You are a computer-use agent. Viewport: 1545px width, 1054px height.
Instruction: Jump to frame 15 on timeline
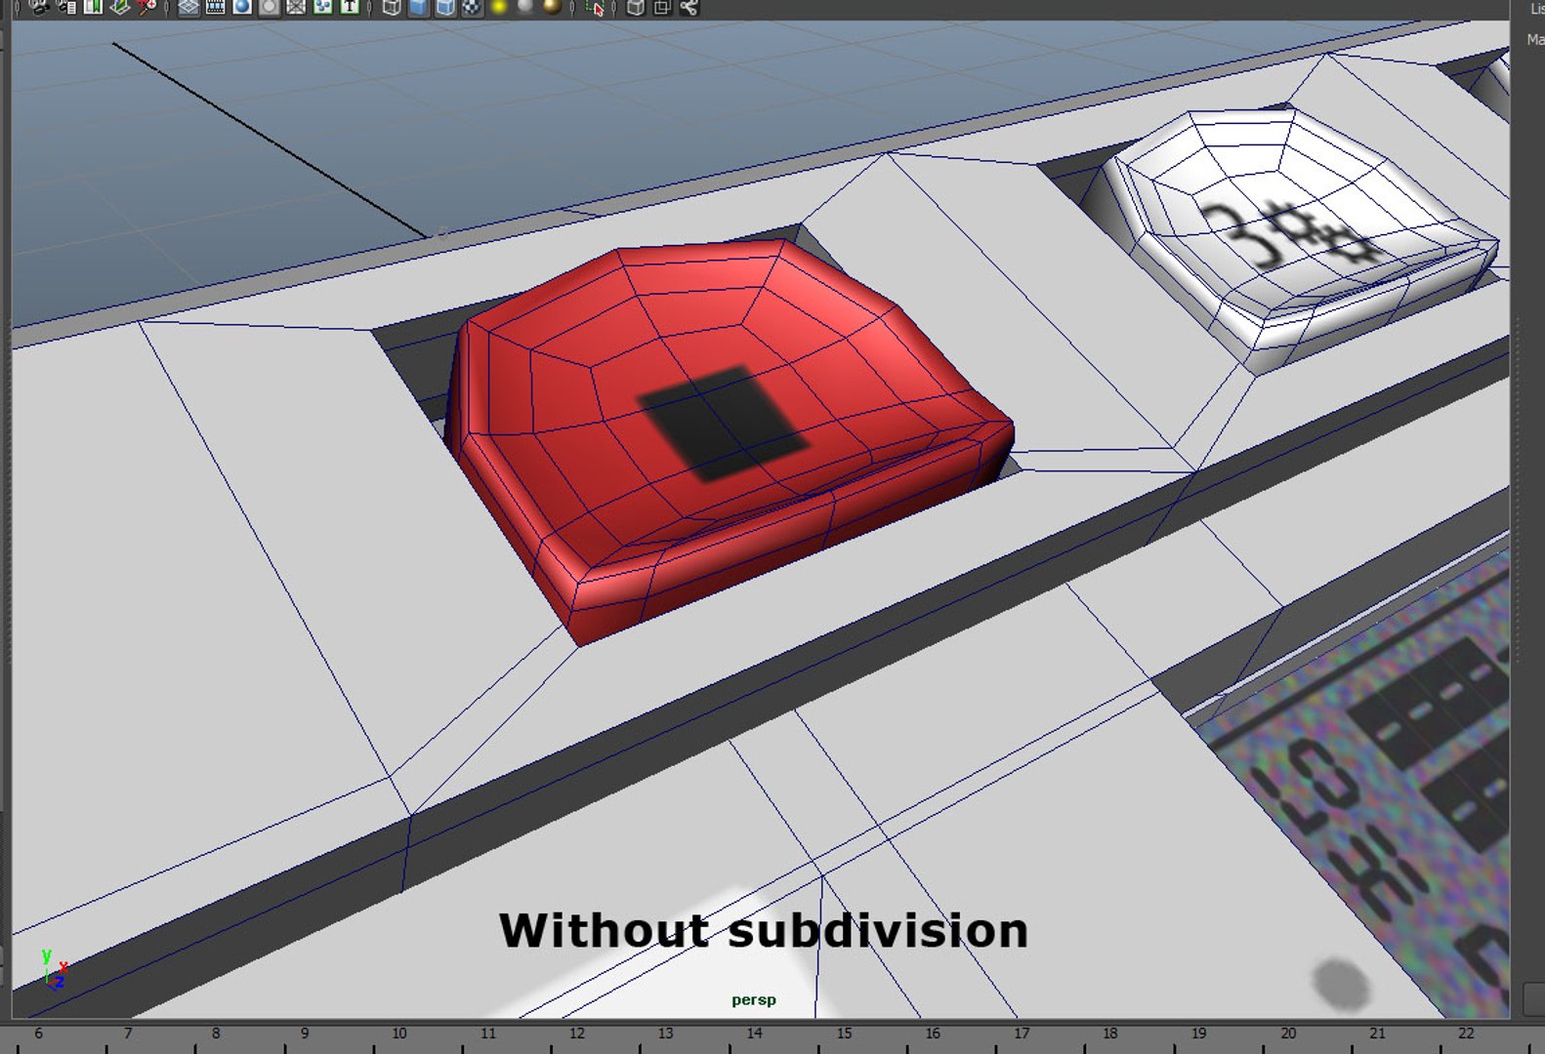tap(844, 1034)
